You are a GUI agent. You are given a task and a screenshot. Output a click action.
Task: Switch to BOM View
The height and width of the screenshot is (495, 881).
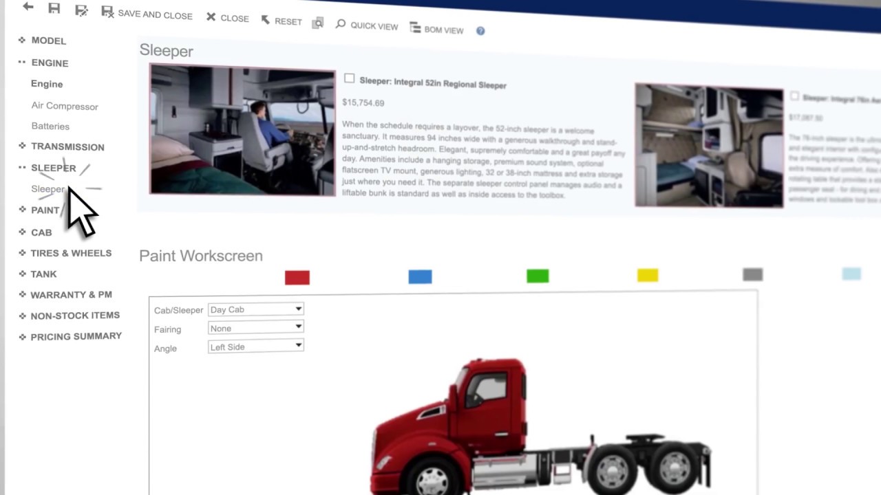click(x=437, y=29)
